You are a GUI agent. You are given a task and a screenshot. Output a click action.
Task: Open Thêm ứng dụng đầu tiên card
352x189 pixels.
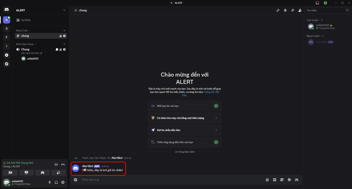(185, 142)
